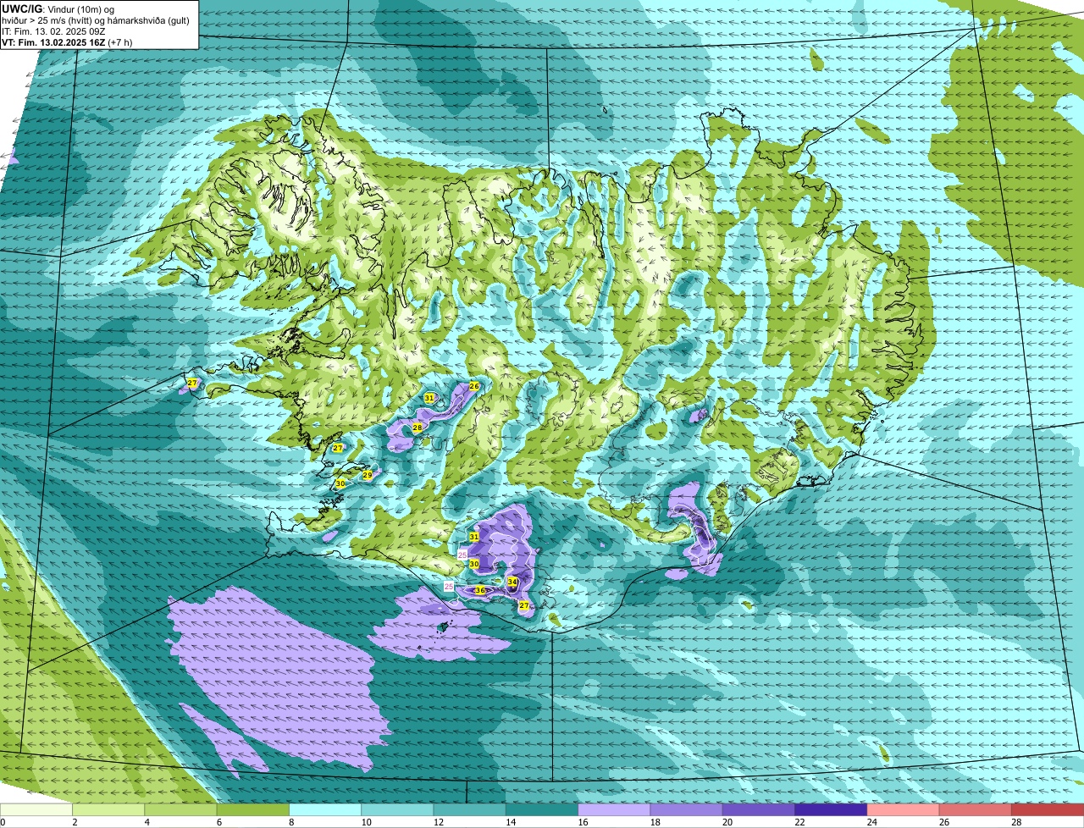Click the 0–2 m/s pale yellow legend swatch
Screen dimensions: 1084x828
click(x=36, y=809)
